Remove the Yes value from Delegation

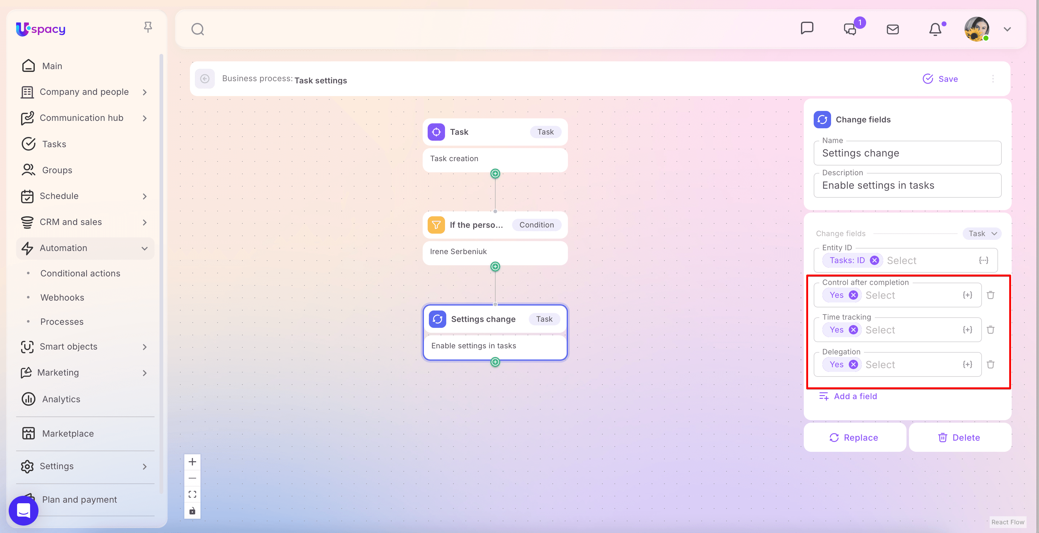853,364
